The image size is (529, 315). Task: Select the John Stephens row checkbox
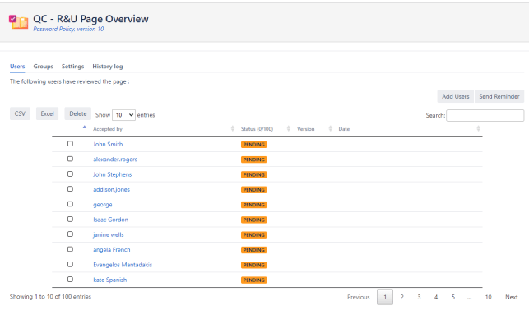pos(70,174)
